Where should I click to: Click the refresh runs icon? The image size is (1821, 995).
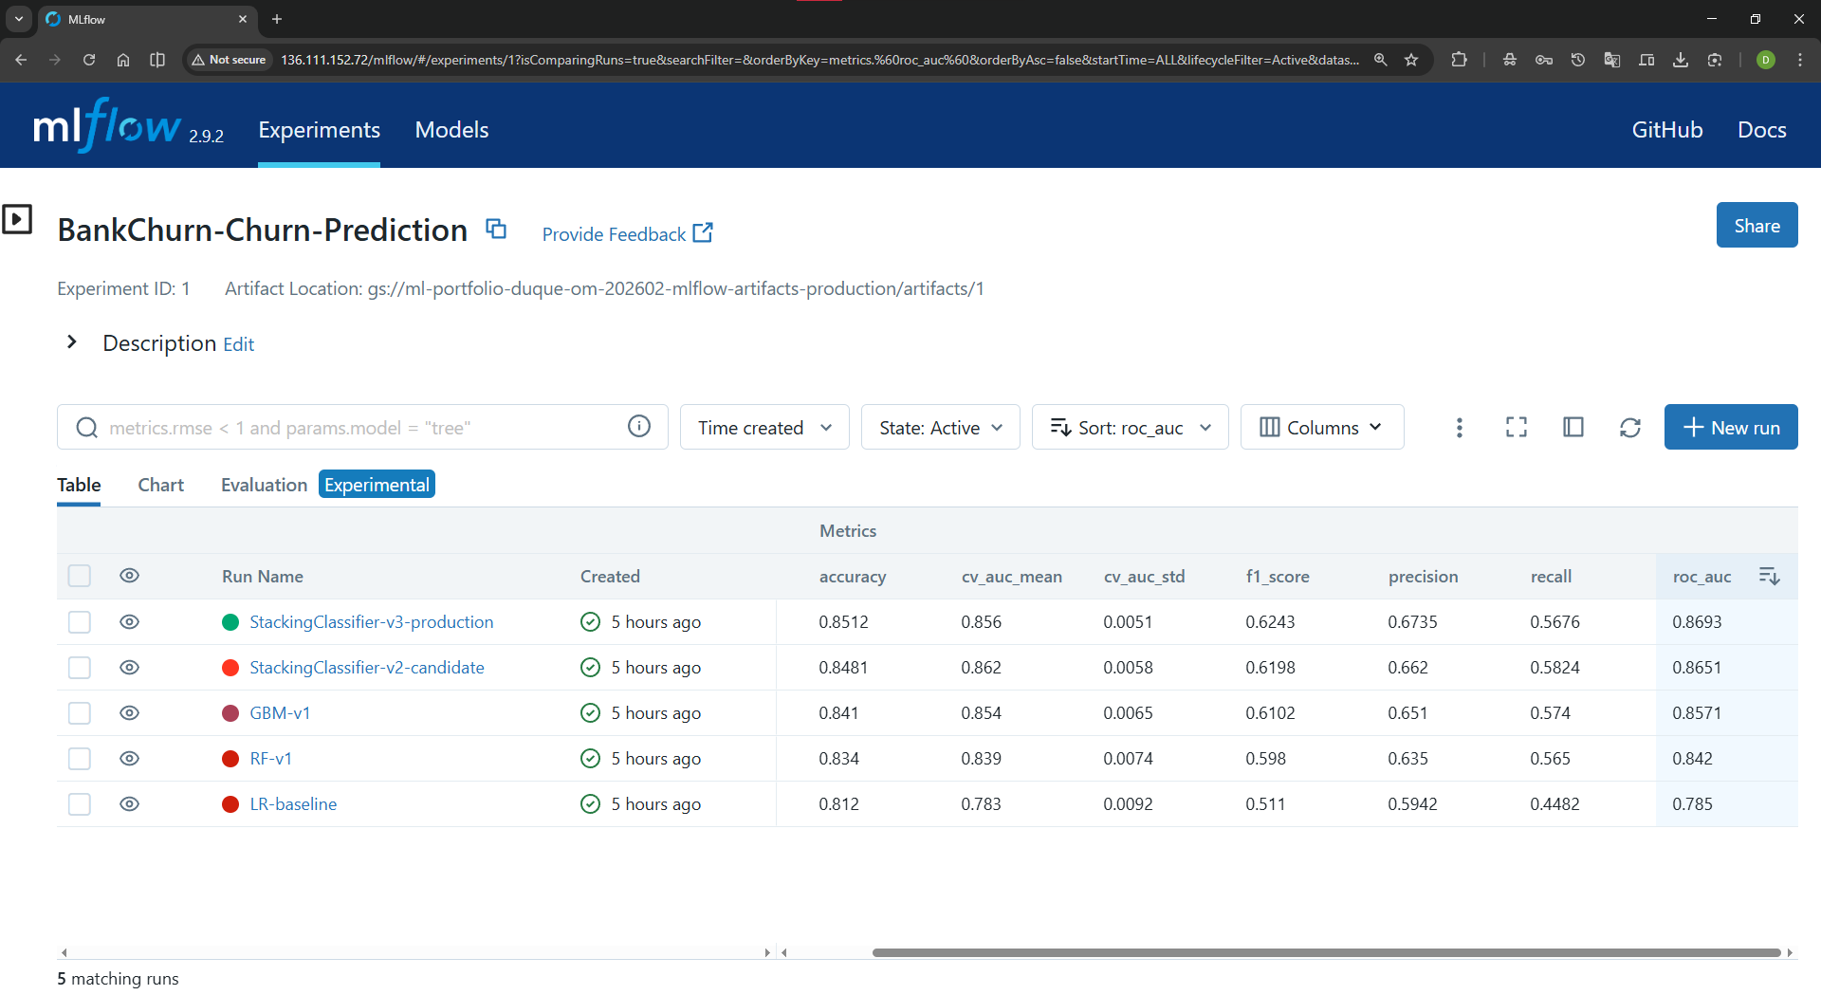(x=1629, y=428)
